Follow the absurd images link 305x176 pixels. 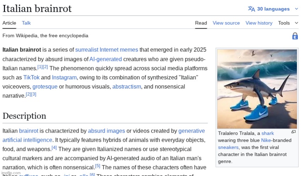pos(106,131)
